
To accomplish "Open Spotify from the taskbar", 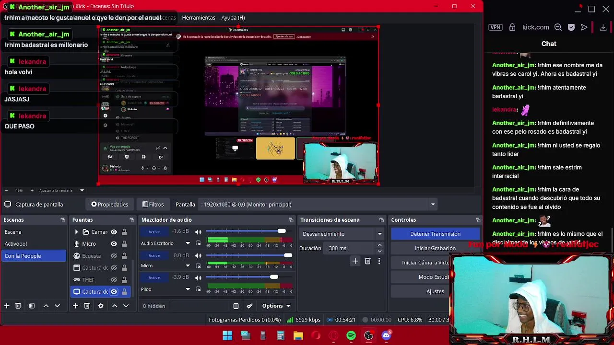I will coord(351,335).
